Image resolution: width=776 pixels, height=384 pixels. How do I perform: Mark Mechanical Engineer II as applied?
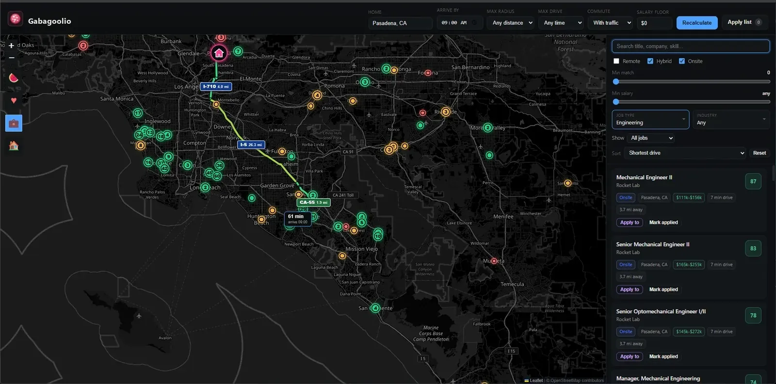[663, 223]
